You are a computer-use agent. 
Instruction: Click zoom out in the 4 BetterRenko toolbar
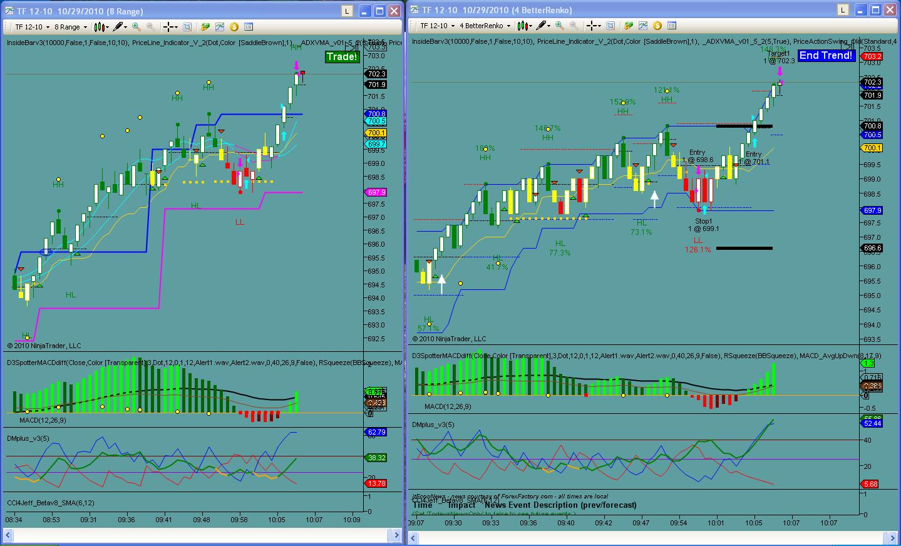(574, 26)
